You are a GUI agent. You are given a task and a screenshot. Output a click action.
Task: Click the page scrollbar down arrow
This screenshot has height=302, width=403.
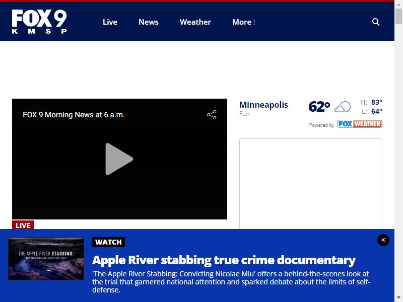click(x=398, y=298)
